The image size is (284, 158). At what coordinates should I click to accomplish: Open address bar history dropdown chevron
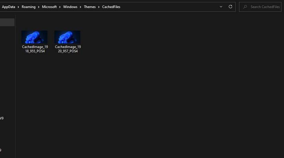pos(221,7)
